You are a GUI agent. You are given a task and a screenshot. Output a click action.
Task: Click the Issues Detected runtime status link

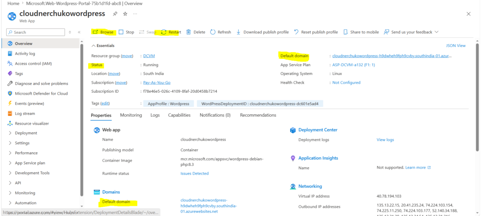(194, 173)
